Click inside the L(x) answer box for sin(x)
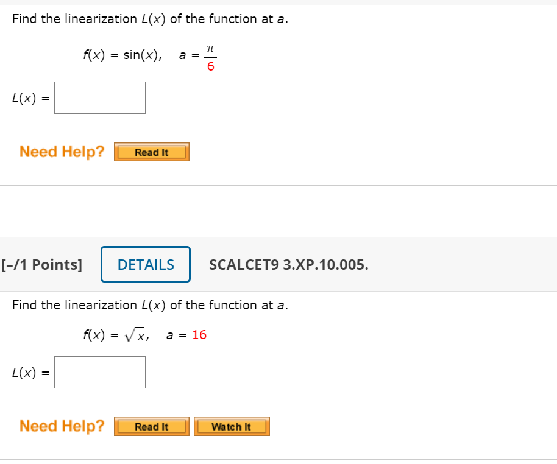This screenshot has height=464, width=557. point(99,97)
